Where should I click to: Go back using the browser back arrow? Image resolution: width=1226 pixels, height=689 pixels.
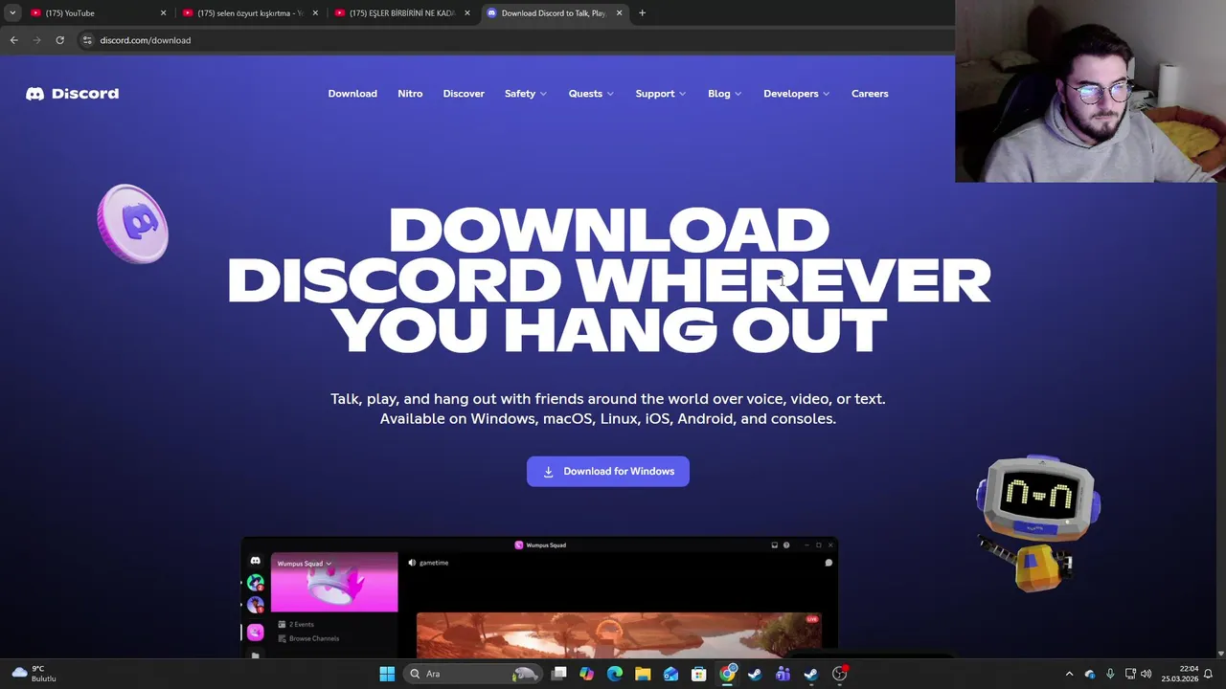click(13, 40)
